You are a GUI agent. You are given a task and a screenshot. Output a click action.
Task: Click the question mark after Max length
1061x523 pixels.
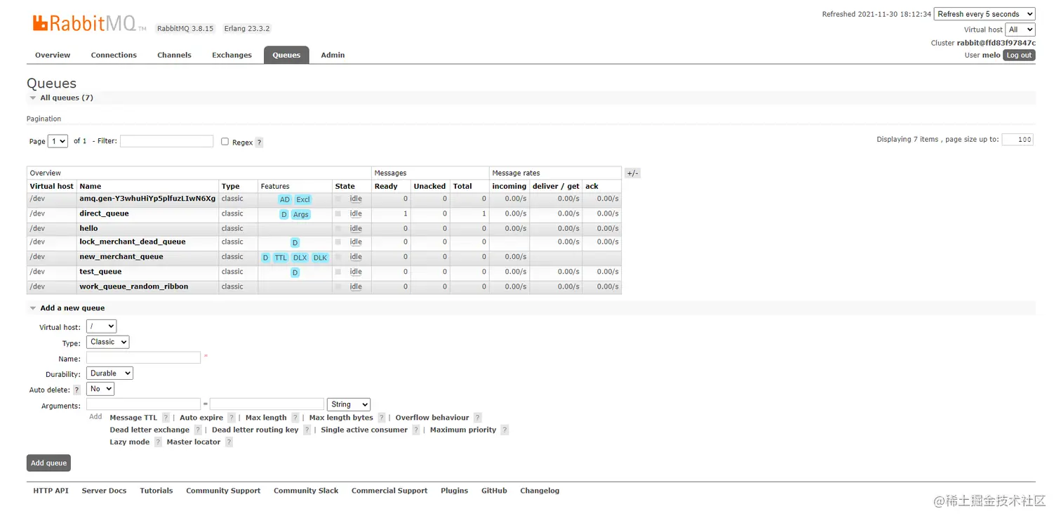[295, 418]
